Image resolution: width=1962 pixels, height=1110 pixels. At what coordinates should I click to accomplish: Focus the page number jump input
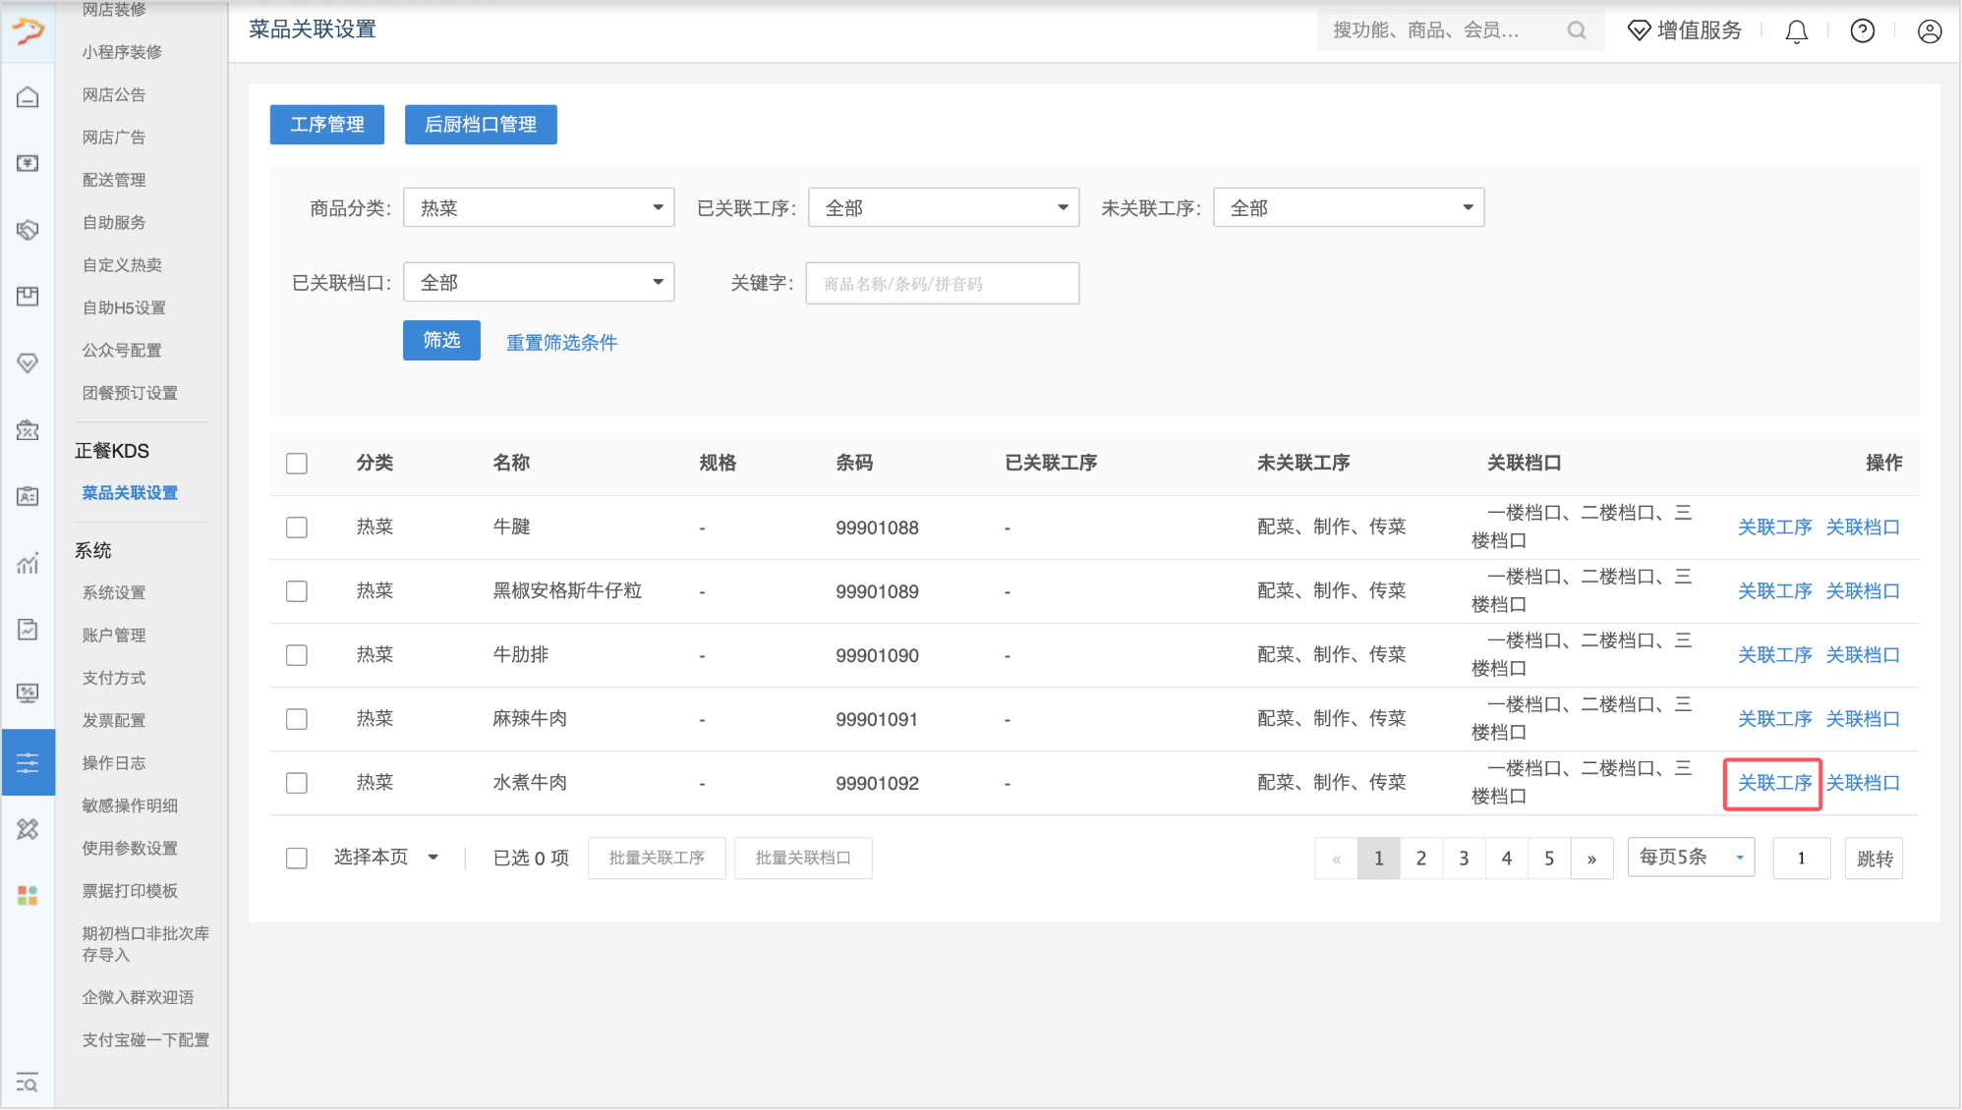(x=1801, y=859)
